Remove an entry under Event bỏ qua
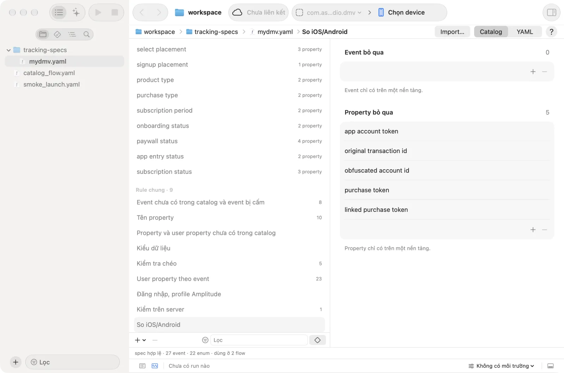This screenshot has height=373, width=564. point(545,72)
